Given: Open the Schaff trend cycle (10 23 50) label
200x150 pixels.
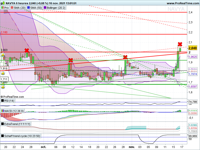Looking at the screenshot, I should point(22,136).
